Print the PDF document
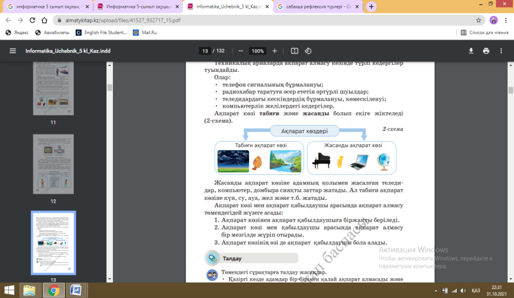Viewport: 514px width, 298px height. pyautogui.click(x=486, y=51)
